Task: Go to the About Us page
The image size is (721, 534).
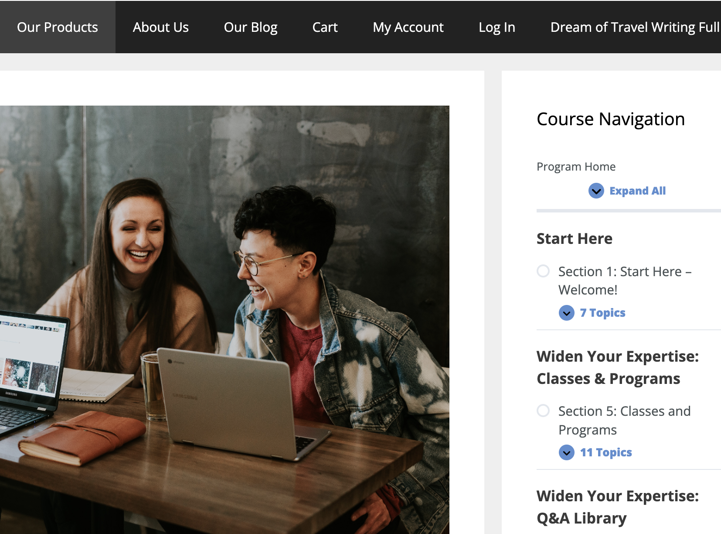Action: pos(161,27)
